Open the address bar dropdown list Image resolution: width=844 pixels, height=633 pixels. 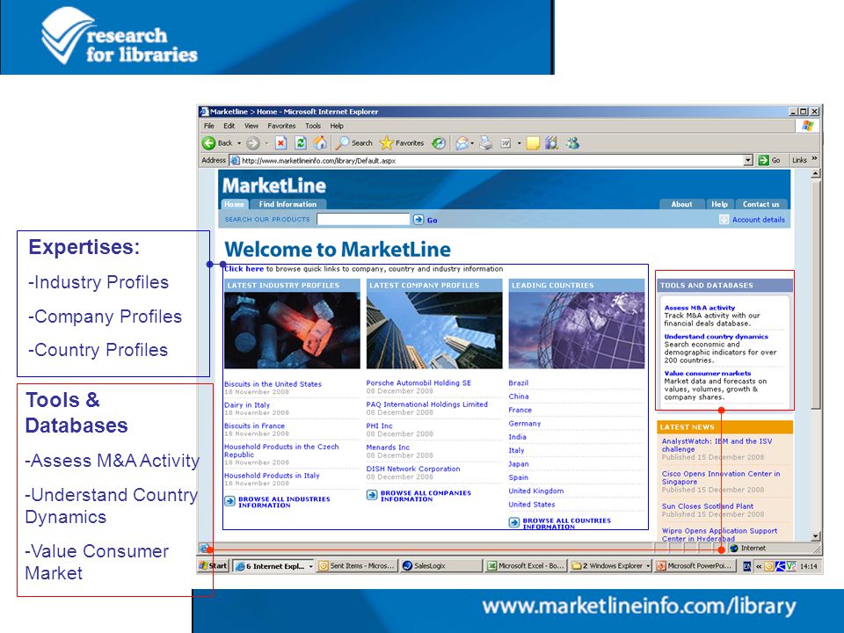click(748, 160)
